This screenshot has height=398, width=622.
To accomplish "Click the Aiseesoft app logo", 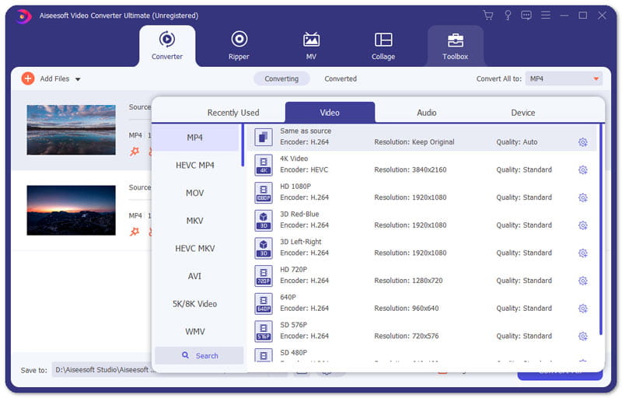I will (x=24, y=16).
